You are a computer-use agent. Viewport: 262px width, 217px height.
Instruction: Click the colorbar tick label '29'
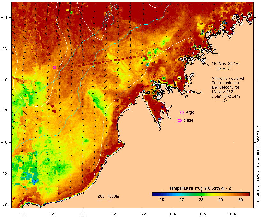220,200
